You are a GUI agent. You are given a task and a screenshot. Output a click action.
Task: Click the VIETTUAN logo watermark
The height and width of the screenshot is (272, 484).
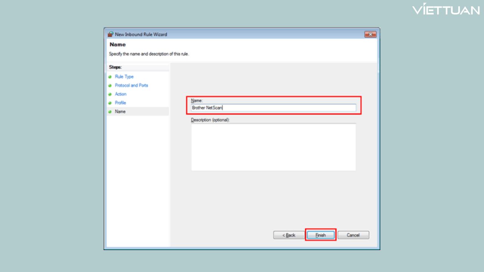pos(446,10)
